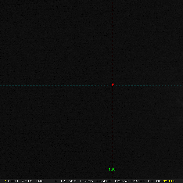This screenshot has width=183, height=183.
Task: Click the 133000 time value
Action: (x=104, y=181)
